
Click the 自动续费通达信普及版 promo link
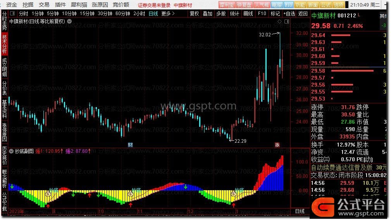pyautogui.click(x=342, y=167)
